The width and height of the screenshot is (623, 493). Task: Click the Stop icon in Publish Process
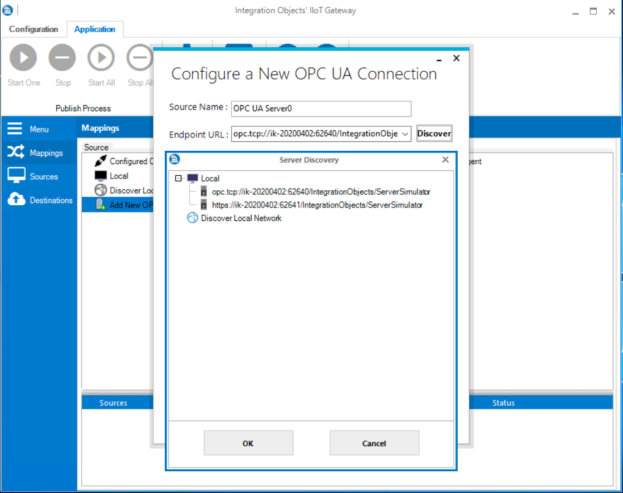coord(62,57)
